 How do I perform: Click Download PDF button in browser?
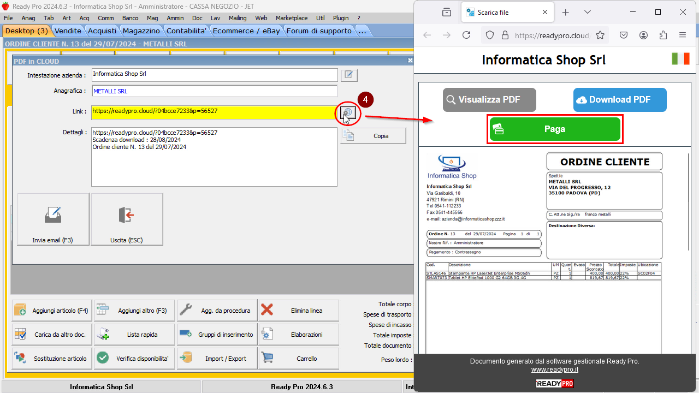(x=620, y=100)
